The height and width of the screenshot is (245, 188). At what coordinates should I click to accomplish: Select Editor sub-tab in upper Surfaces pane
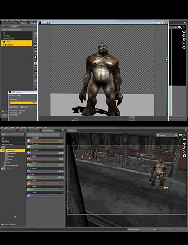tap(14, 26)
